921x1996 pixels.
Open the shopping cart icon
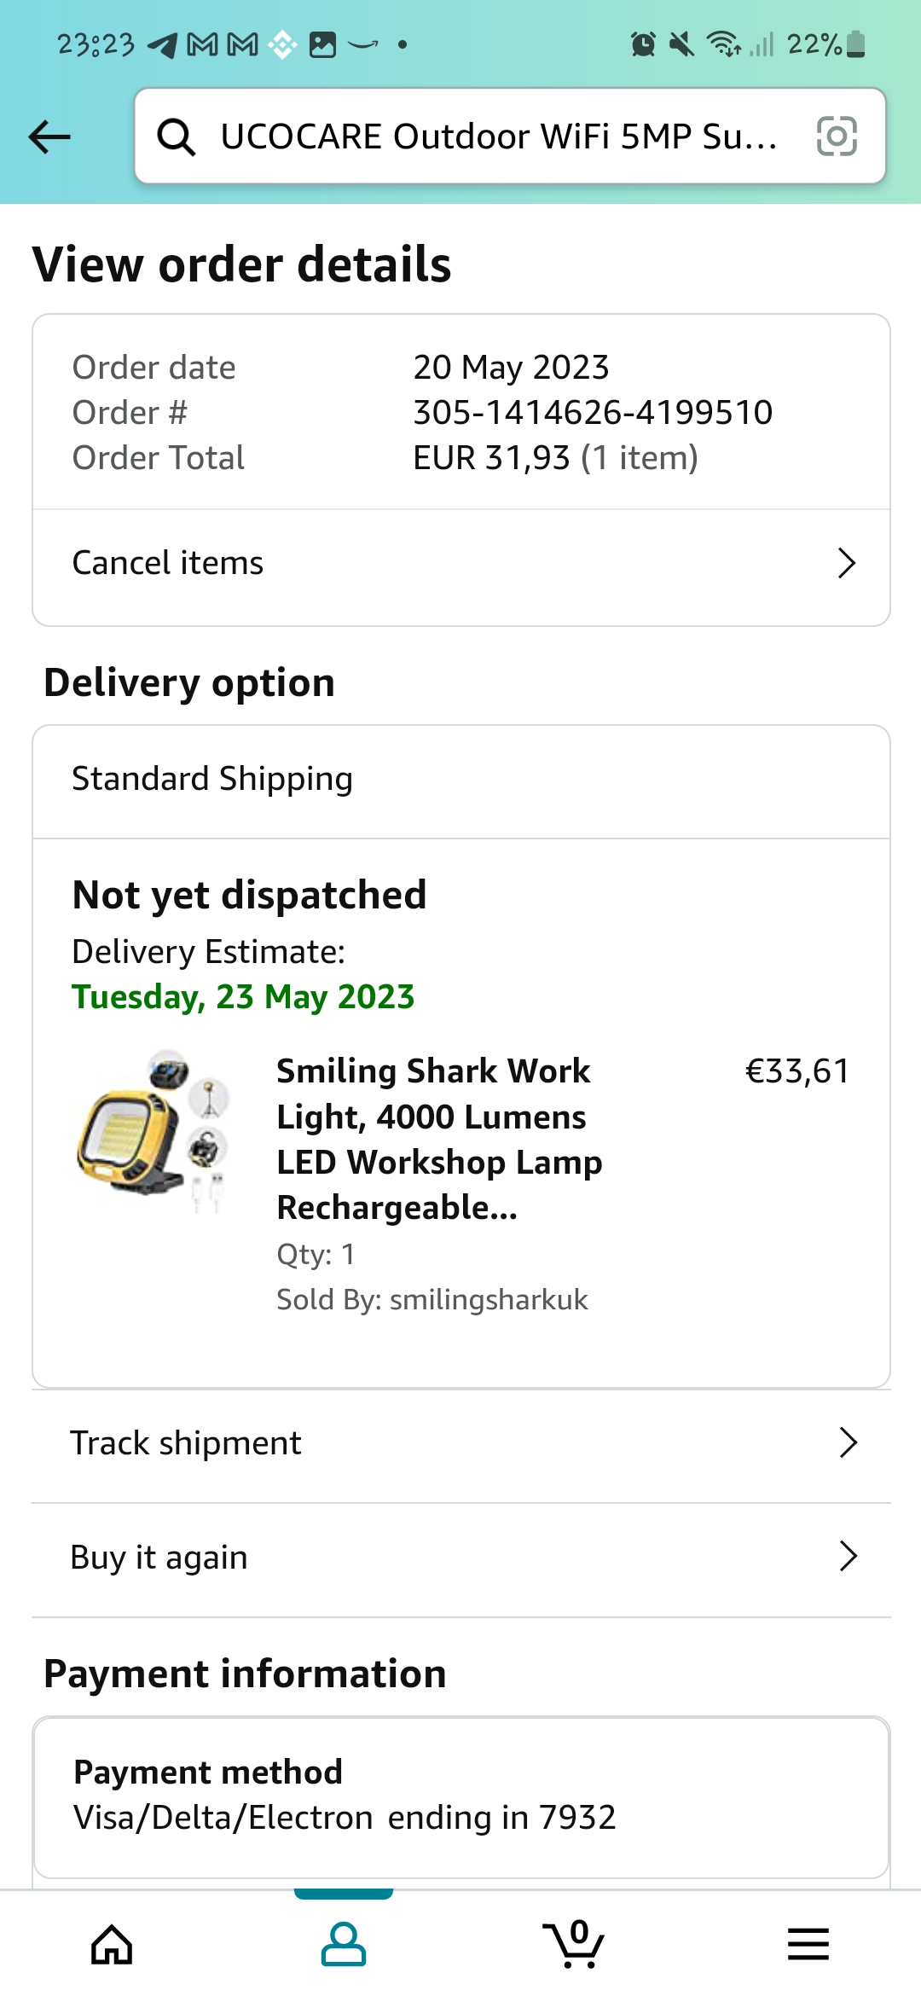point(574,1945)
